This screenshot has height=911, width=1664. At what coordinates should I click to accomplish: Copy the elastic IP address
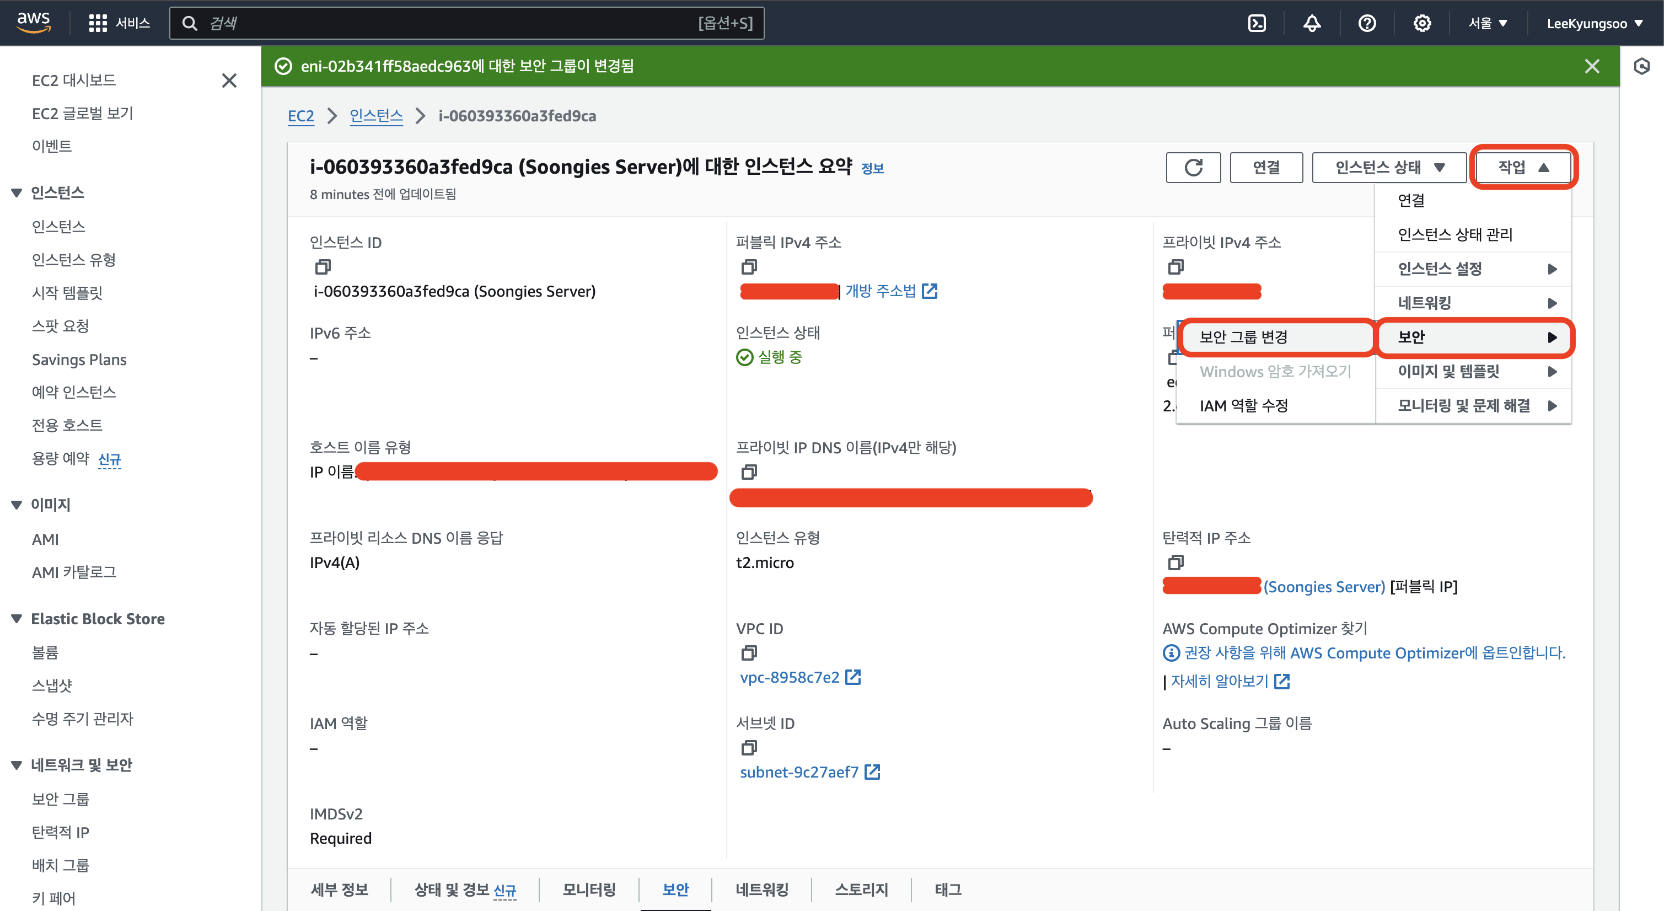click(1175, 562)
